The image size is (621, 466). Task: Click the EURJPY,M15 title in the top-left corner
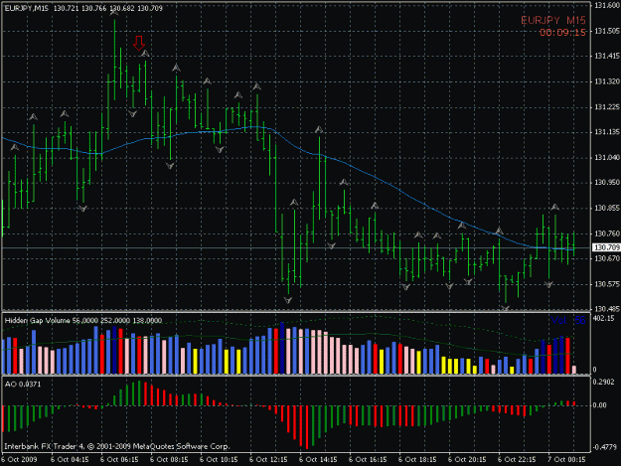coord(27,8)
